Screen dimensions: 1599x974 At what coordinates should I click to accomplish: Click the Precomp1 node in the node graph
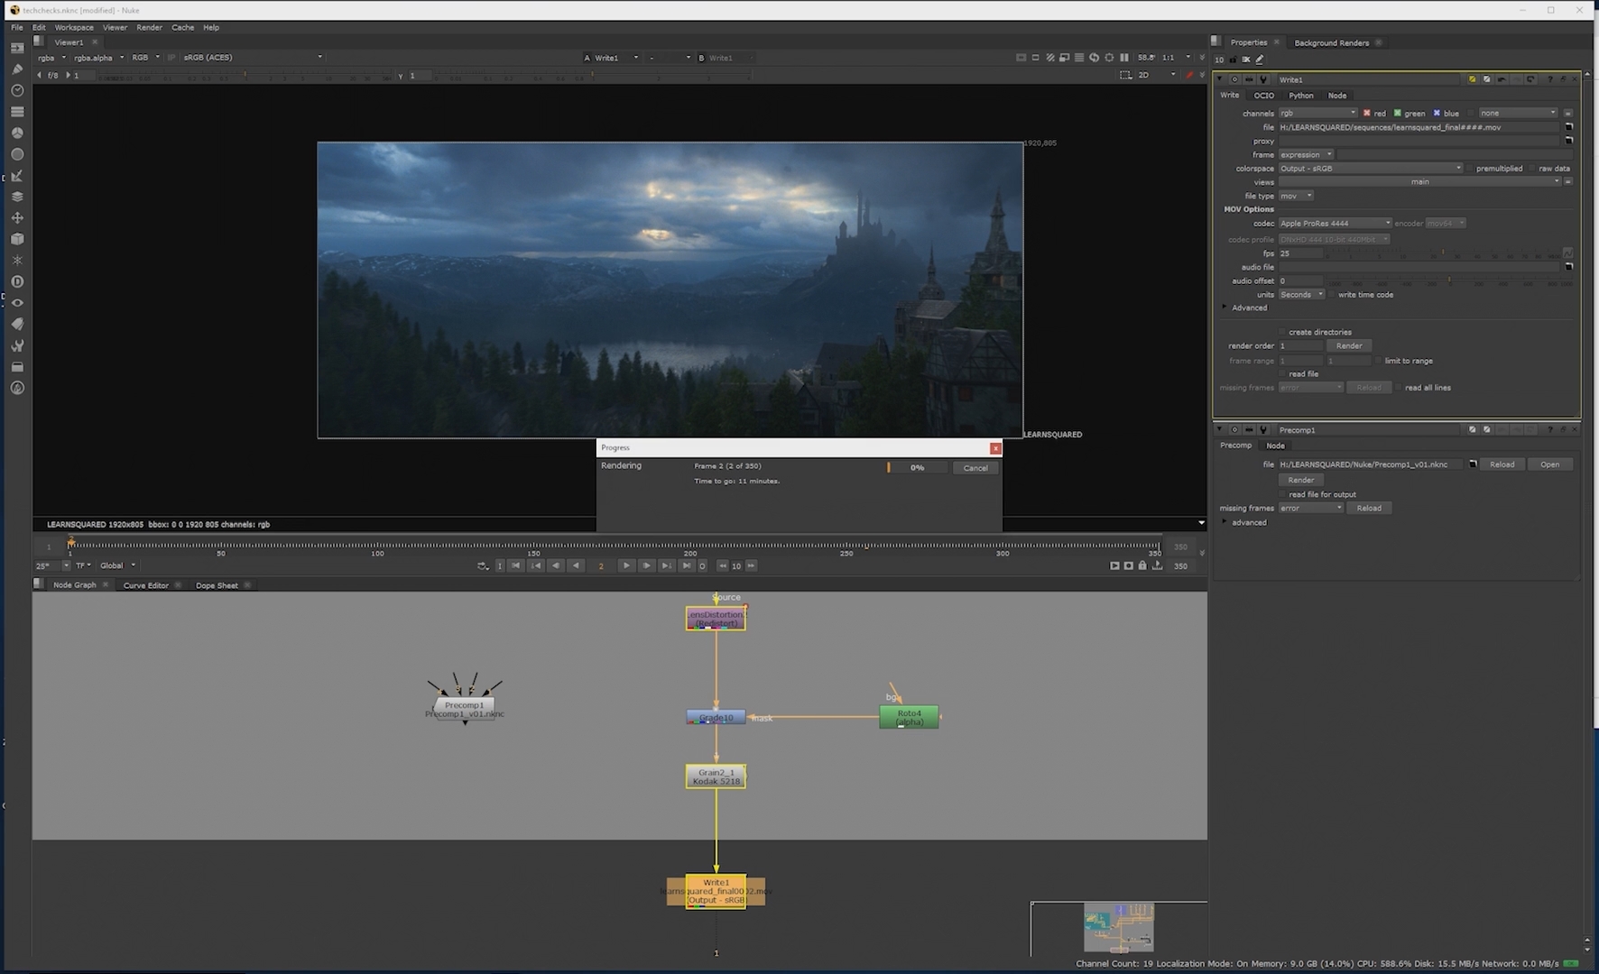[x=464, y=705]
